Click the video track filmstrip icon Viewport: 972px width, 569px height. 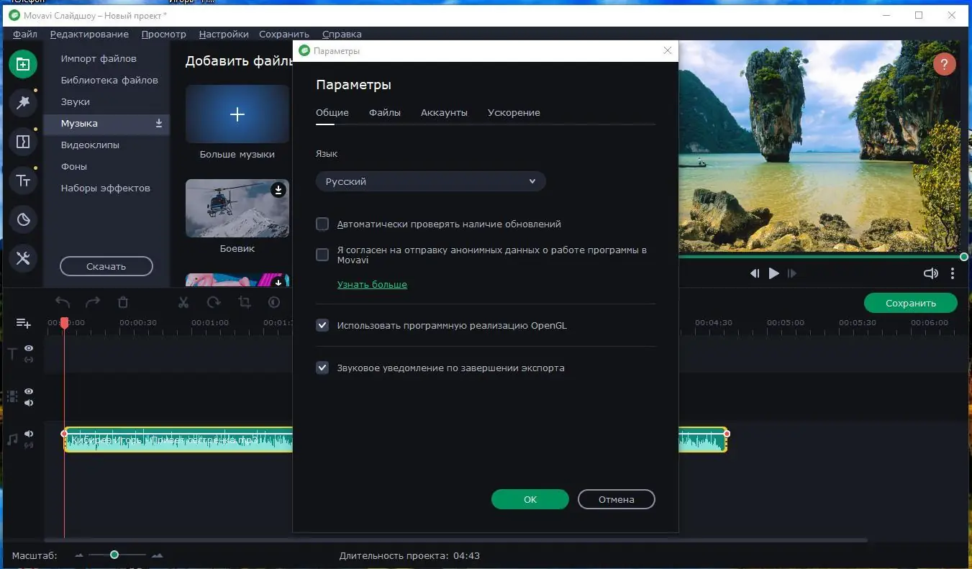click(x=12, y=396)
